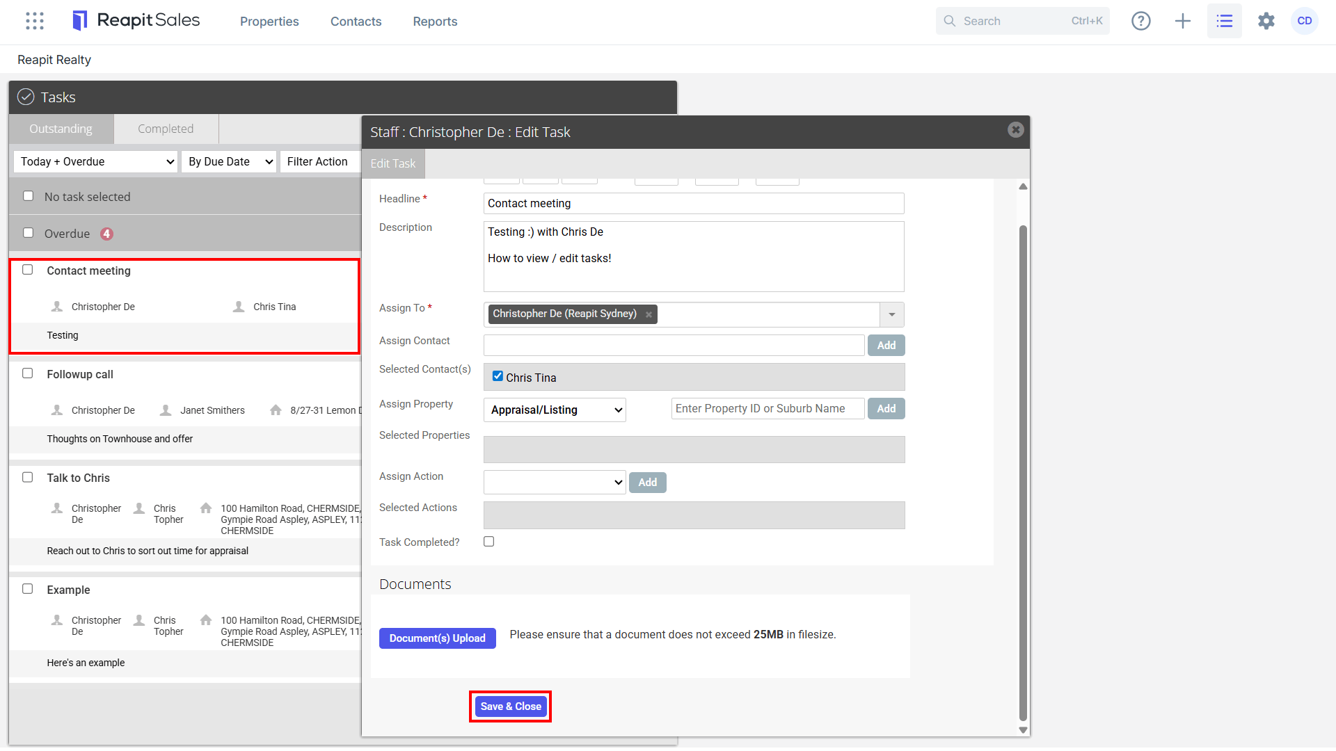The image size is (1336, 751).
Task: Open the Reports menu
Action: pos(435,22)
